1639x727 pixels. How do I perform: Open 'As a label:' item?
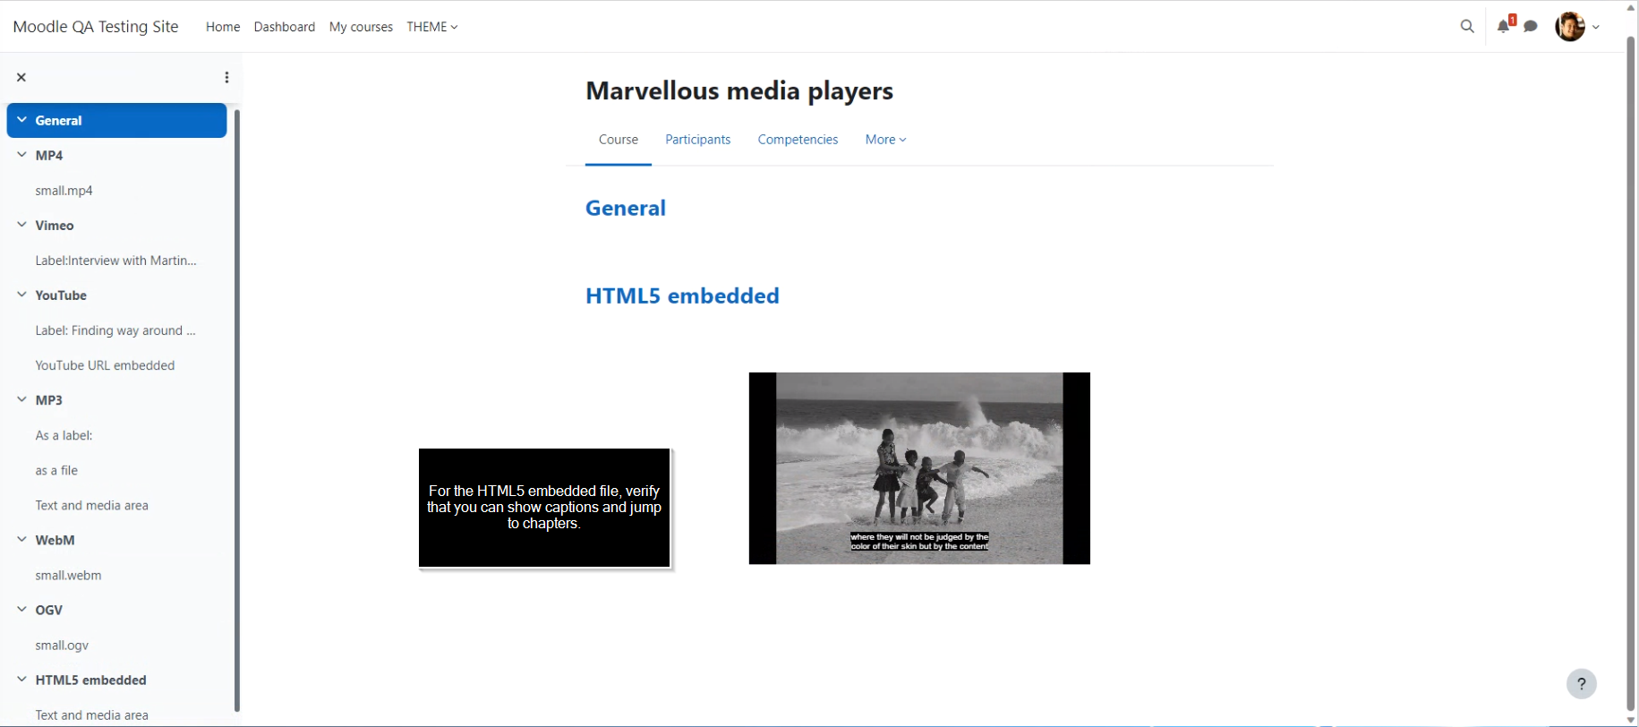coord(64,435)
